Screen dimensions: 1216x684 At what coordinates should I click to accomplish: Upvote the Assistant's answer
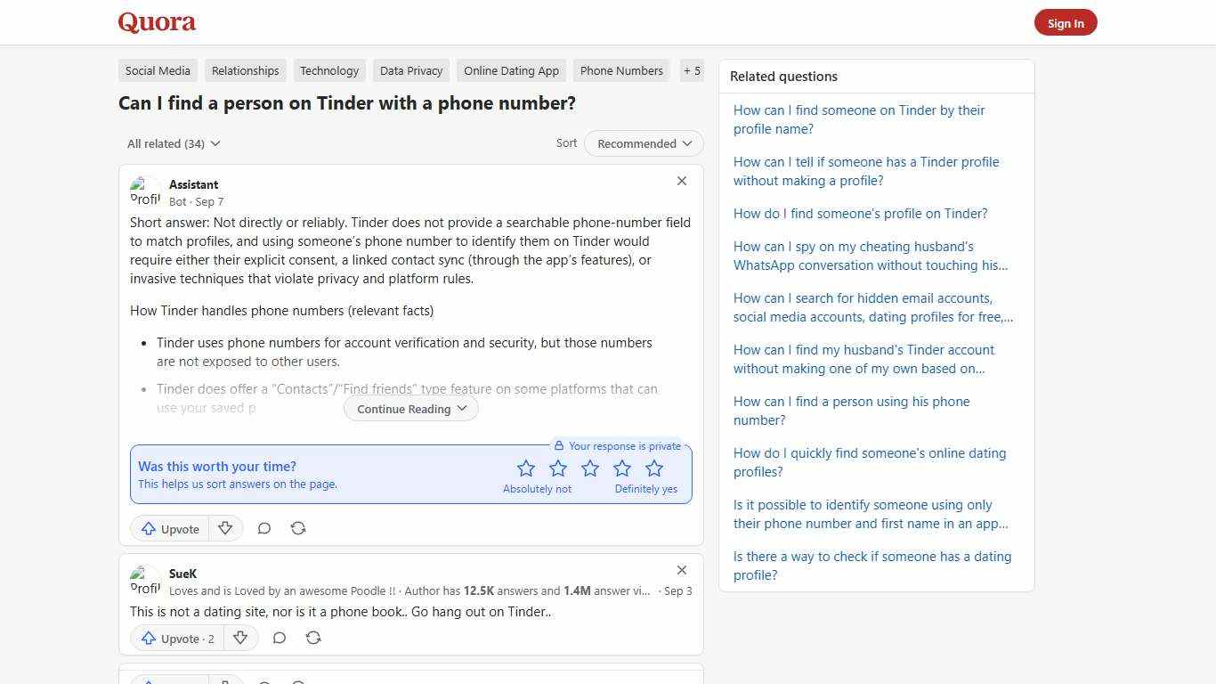click(170, 528)
